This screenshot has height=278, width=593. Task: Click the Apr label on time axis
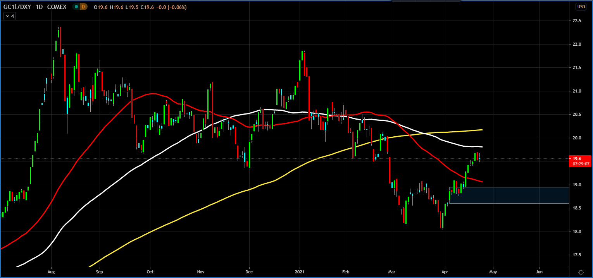[x=445, y=272]
